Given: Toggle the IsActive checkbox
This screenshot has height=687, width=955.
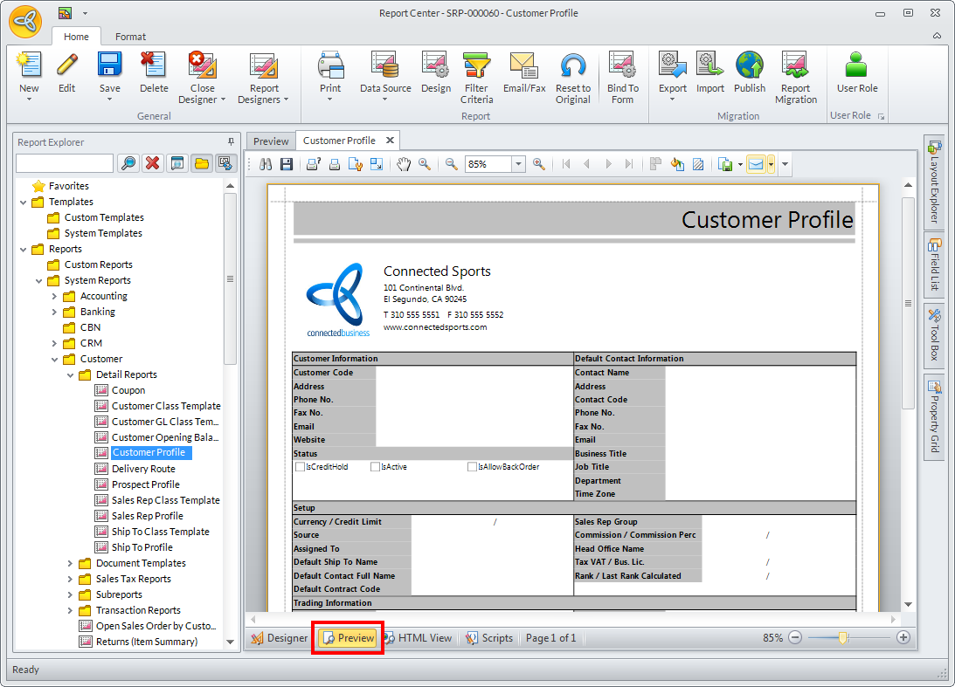Looking at the screenshot, I should pos(375,467).
